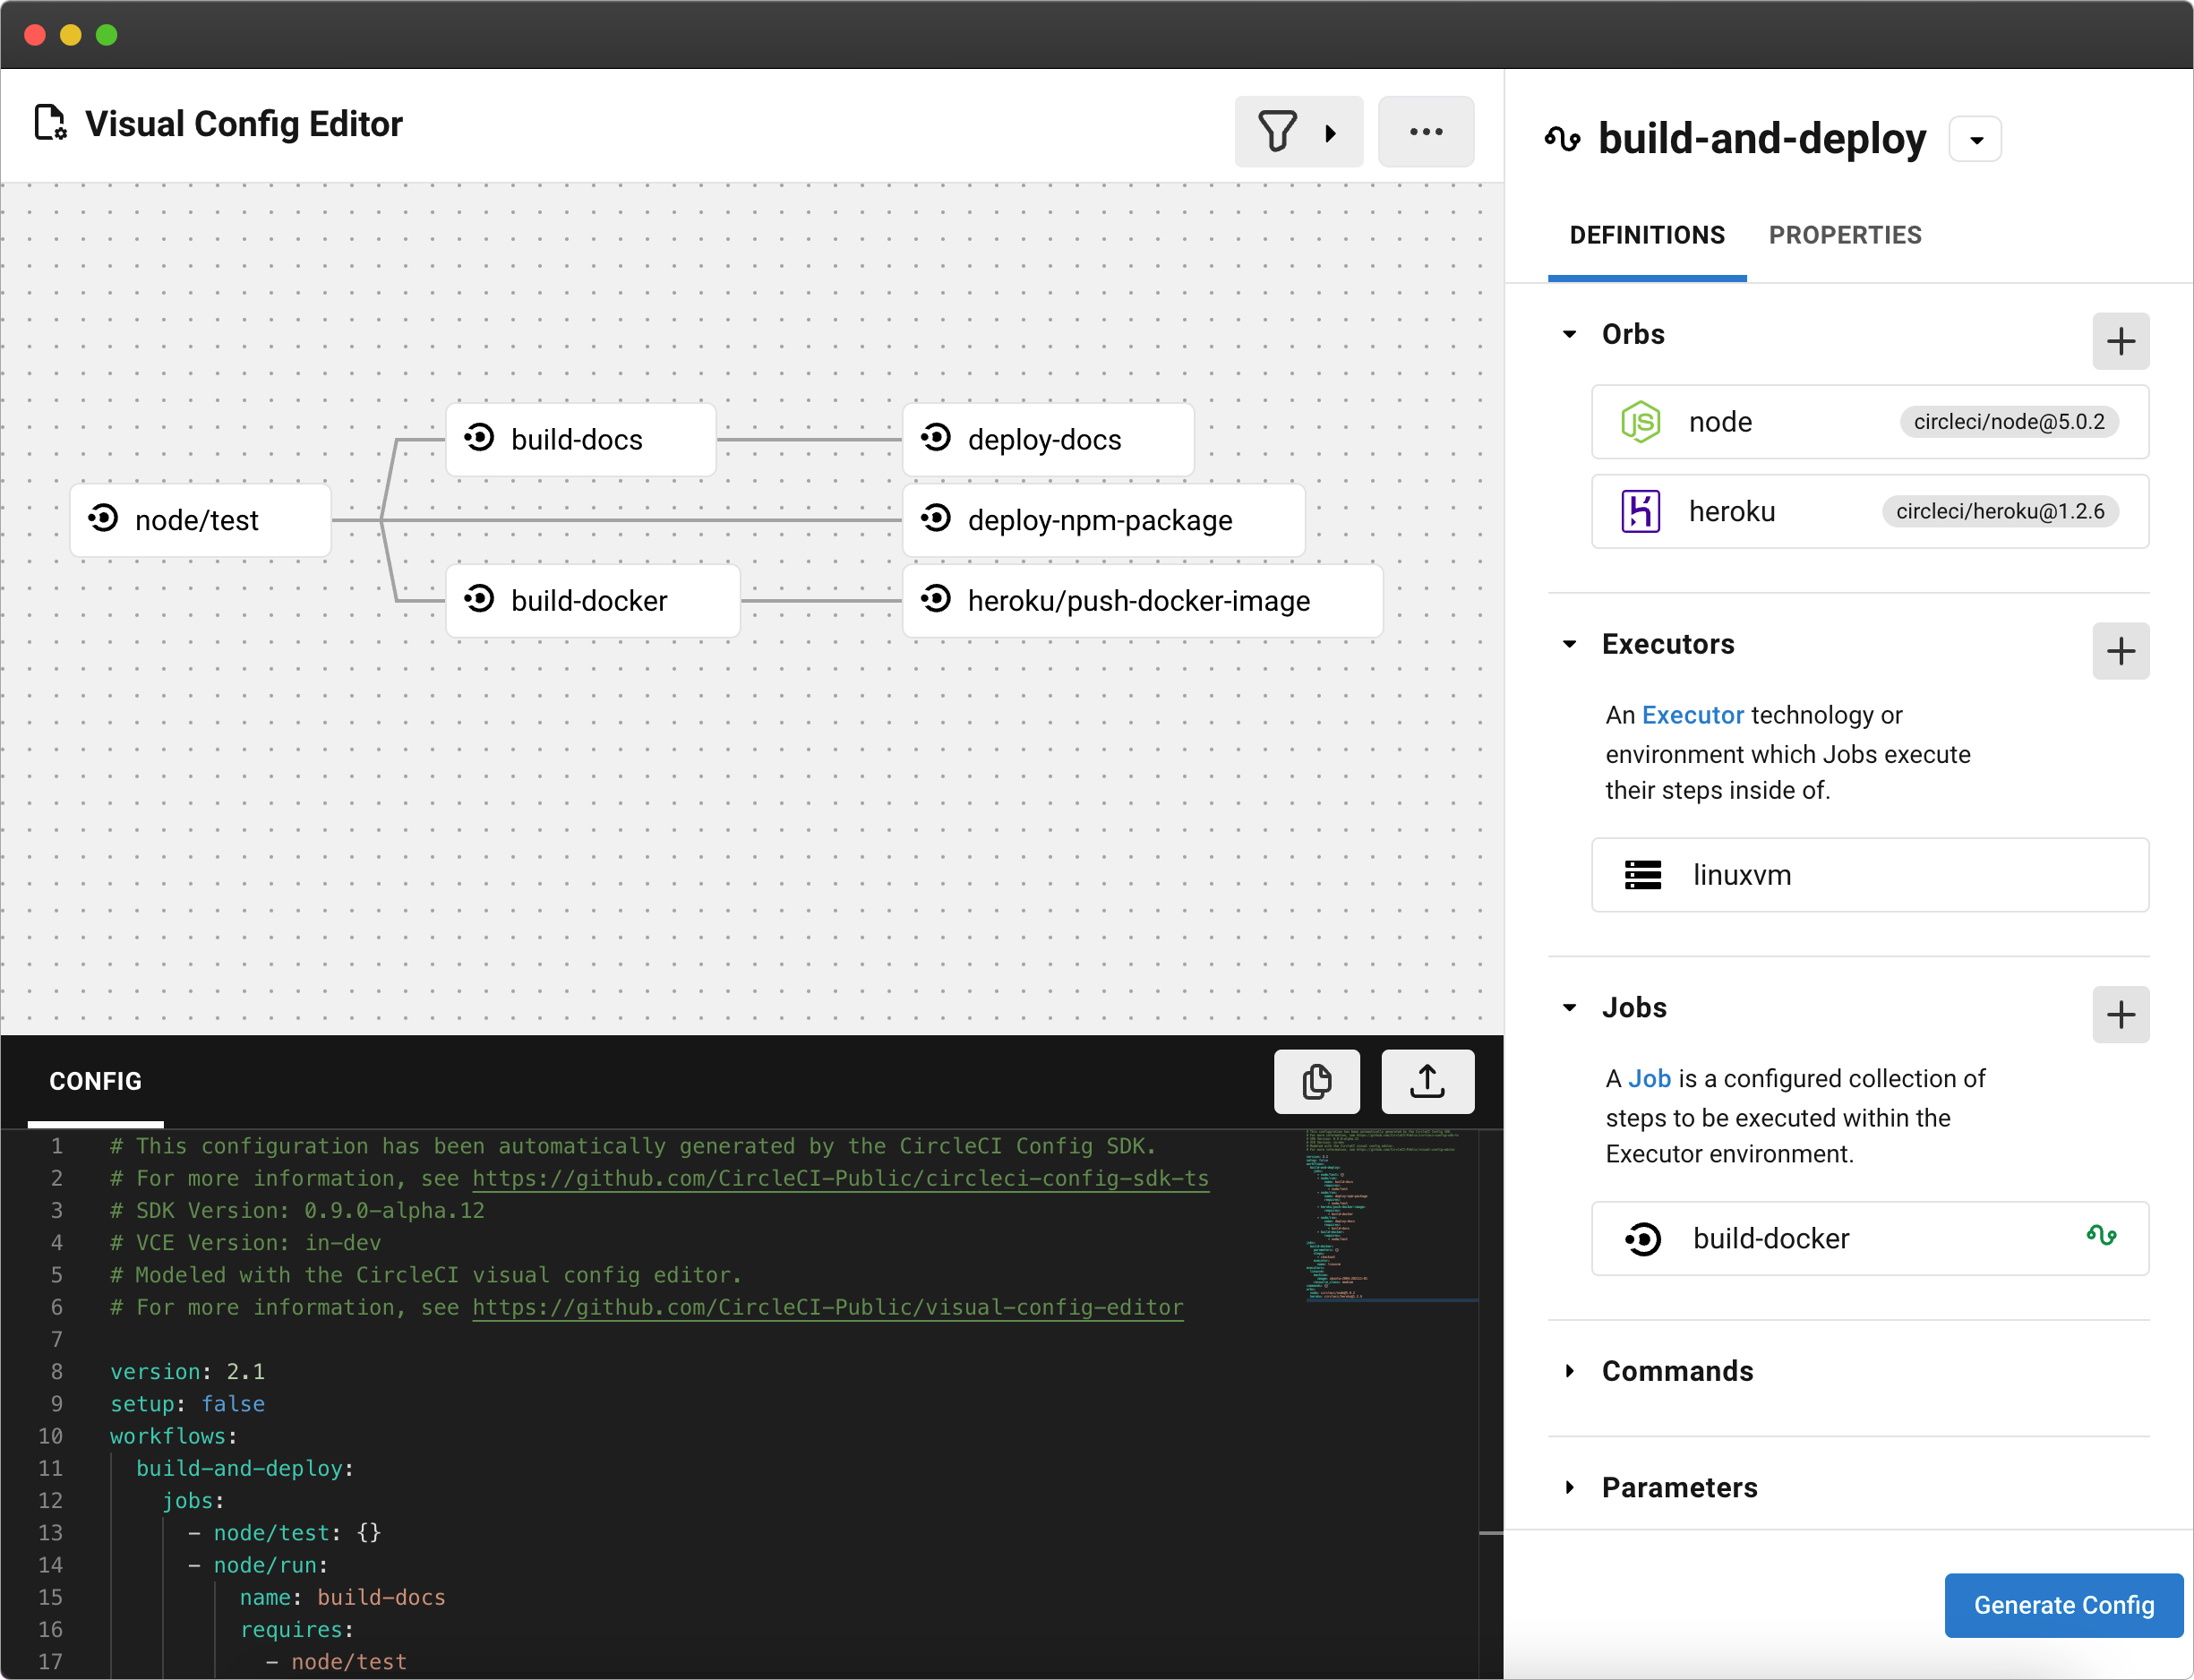Screen dimensions: 2194x1680
Task: Click the circleci/heroku@1.2.6 version badge
Action: 2000,511
